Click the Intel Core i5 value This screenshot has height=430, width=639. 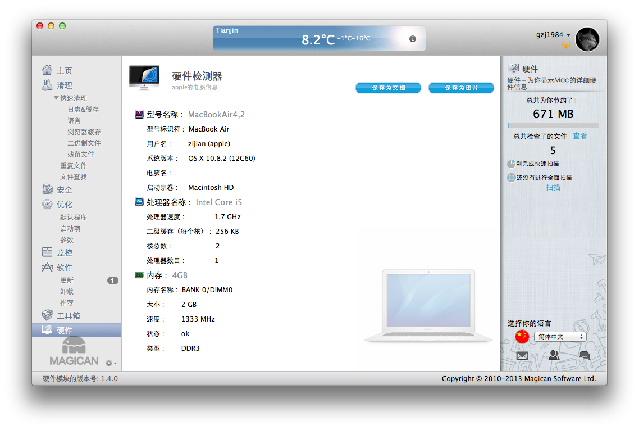219,202
